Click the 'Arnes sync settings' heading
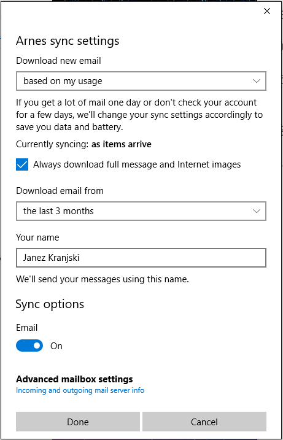Image resolution: width=283 pixels, height=440 pixels. (x=68, y=41)
